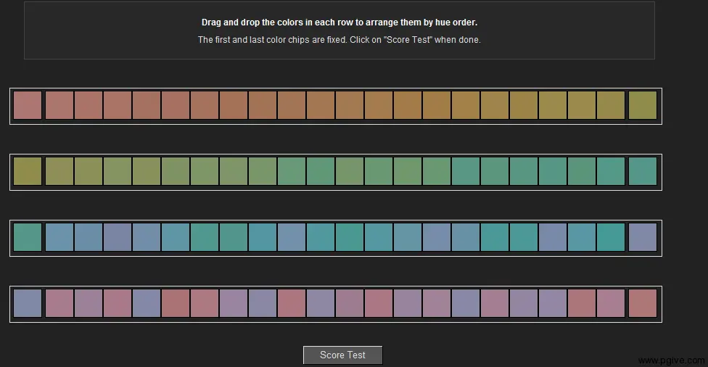Select the fixed periwinkle last chip in row three
Viewport: 708px width, 367px height.
643,237
